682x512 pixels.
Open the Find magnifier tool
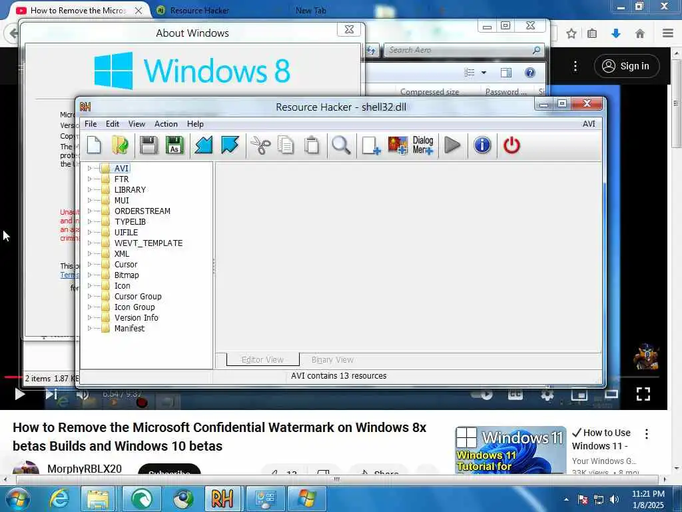coord(341,145)
